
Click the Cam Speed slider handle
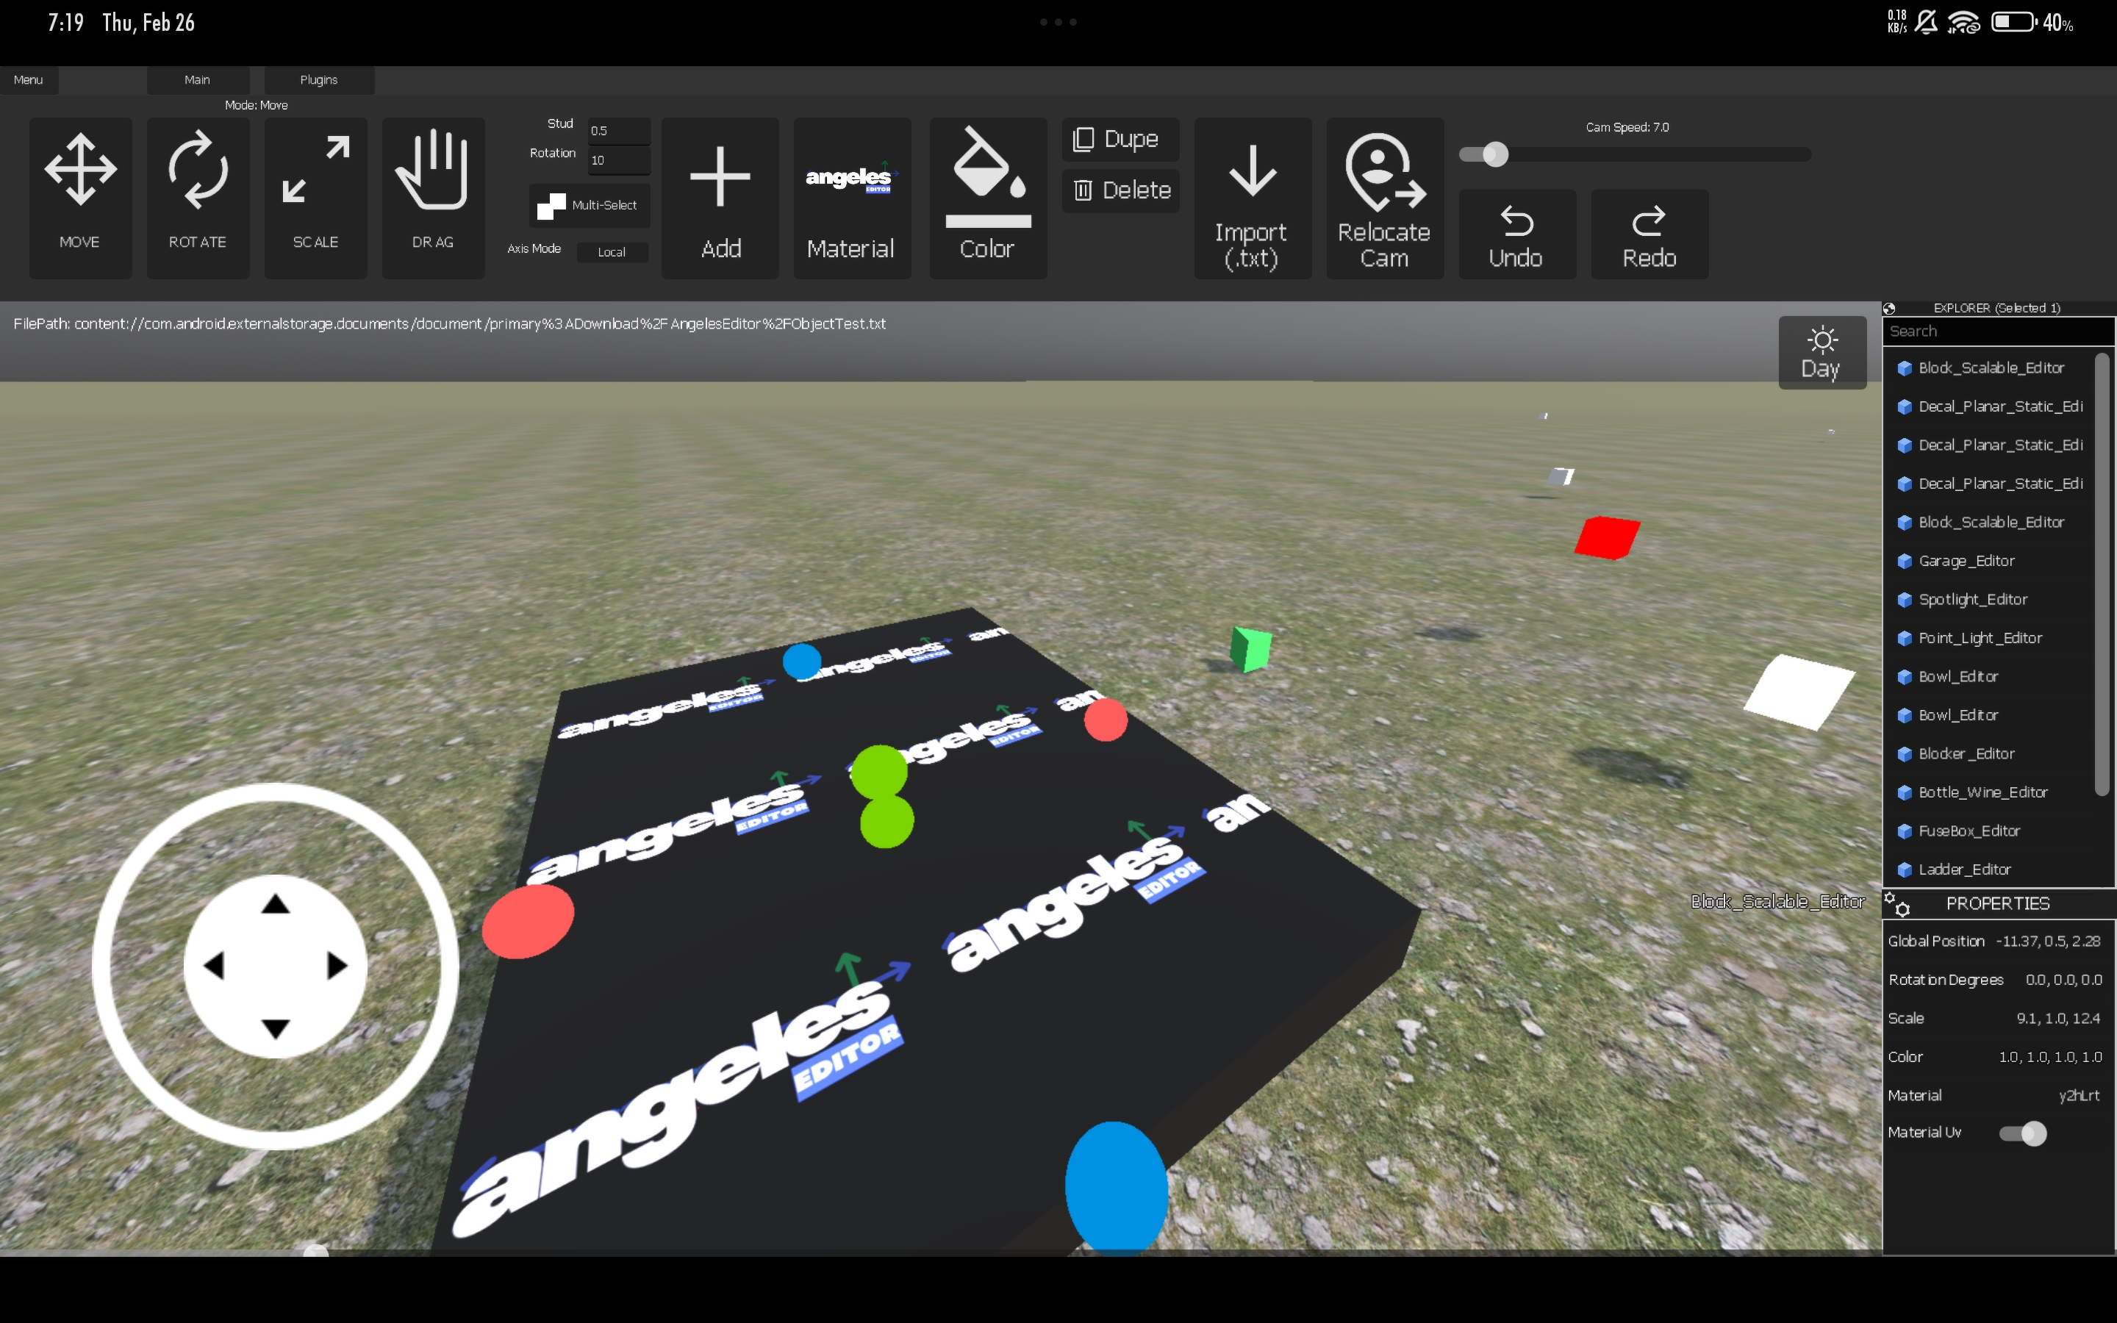click(1496, 155)
